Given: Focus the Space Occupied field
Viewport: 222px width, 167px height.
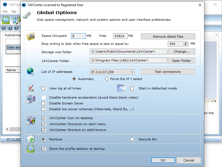Looking at the screenshot, I should [x=78, y=36].
